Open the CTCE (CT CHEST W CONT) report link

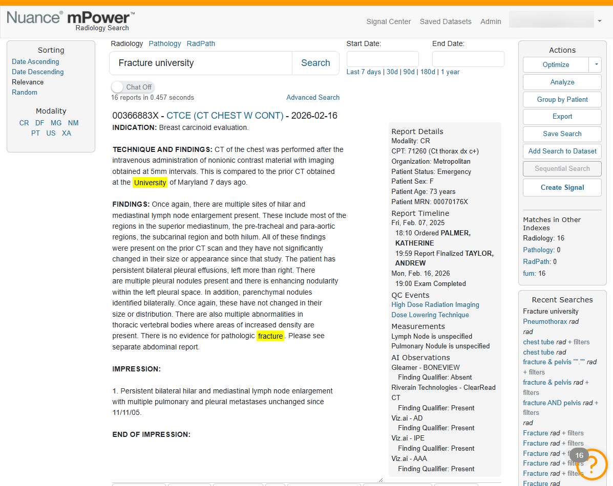[x=225, y=116]
